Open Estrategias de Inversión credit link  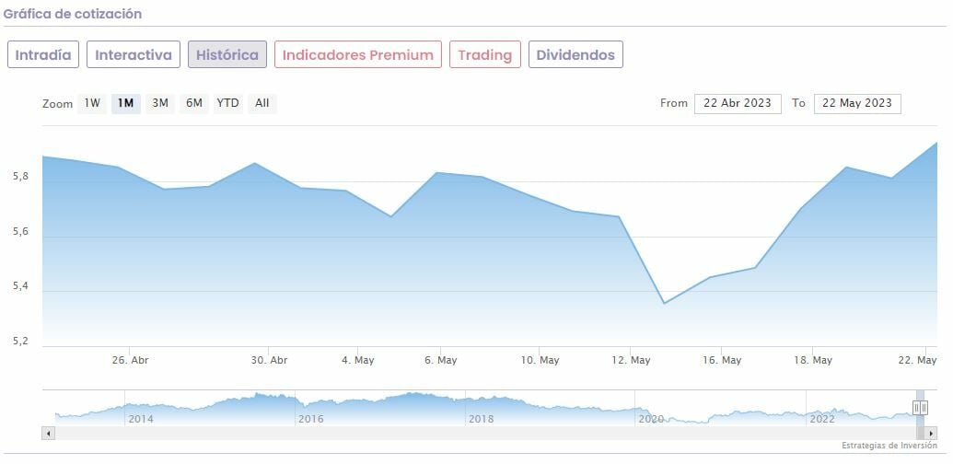[x=889, y=446]
